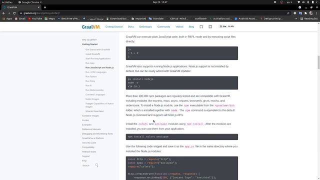This screenshot has height=180, width=320.
Task: Open the Getting Started nav item
Action: [114, 26]
